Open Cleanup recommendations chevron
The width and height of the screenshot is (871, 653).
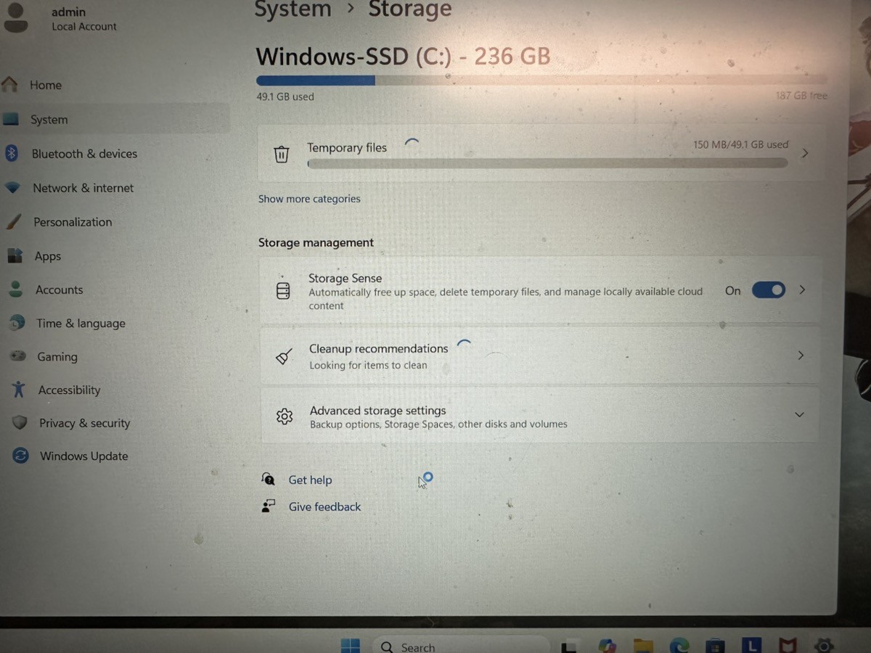pyautogui.click(x=801, y=356)
